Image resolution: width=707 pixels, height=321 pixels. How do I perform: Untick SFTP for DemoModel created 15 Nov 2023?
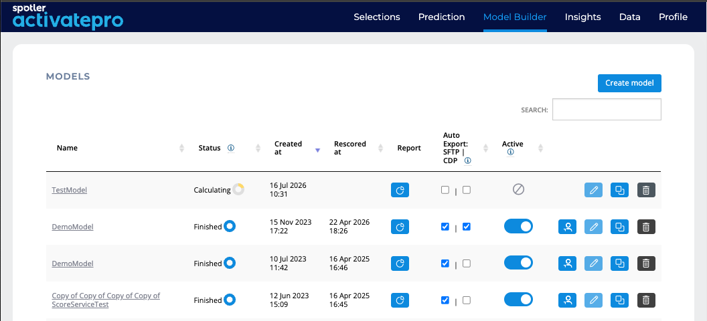[445, 227]
